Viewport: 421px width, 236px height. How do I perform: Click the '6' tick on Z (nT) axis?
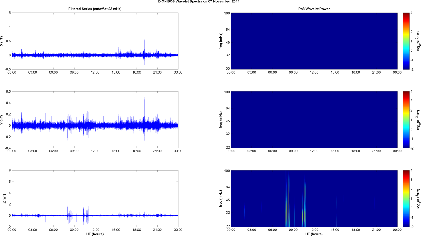(x=10, y=182)
